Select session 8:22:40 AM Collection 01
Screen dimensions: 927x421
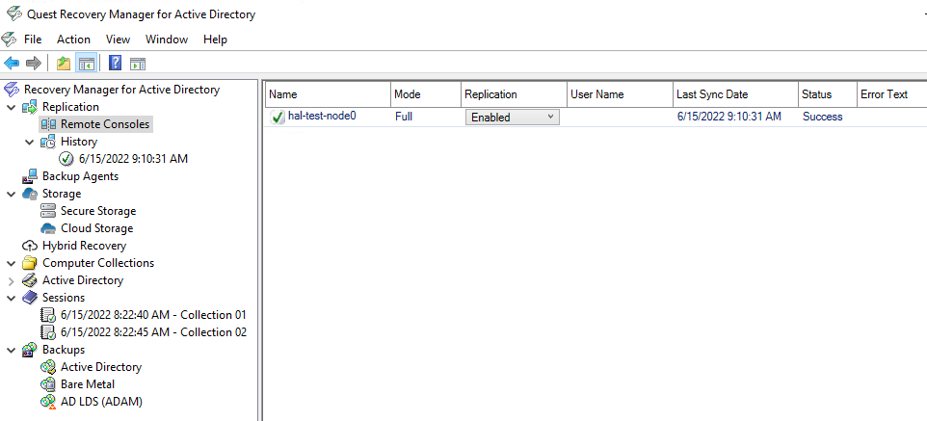[152, 315]
